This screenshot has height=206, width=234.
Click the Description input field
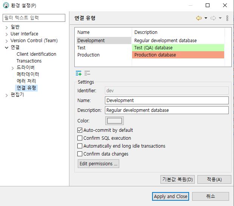click(x=167, y=110)
